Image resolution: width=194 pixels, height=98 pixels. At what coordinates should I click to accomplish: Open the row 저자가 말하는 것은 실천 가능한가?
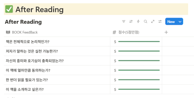[x=32, y=51]
